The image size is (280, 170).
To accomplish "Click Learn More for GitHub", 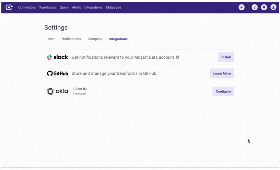I will coord(222,73).
